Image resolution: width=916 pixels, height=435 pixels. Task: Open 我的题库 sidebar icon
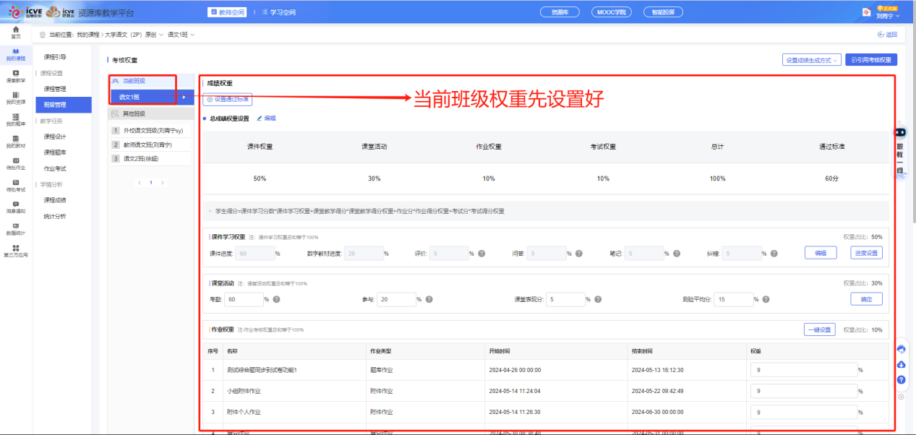15,119
